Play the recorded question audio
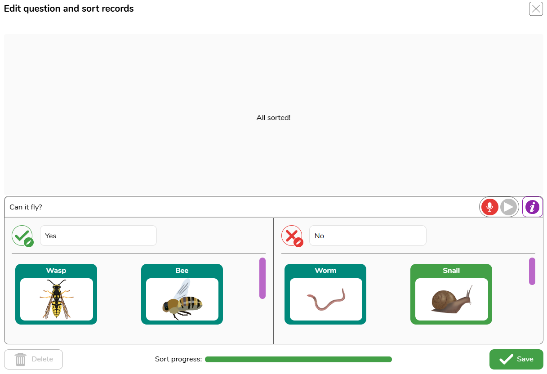 pos(508,207)
